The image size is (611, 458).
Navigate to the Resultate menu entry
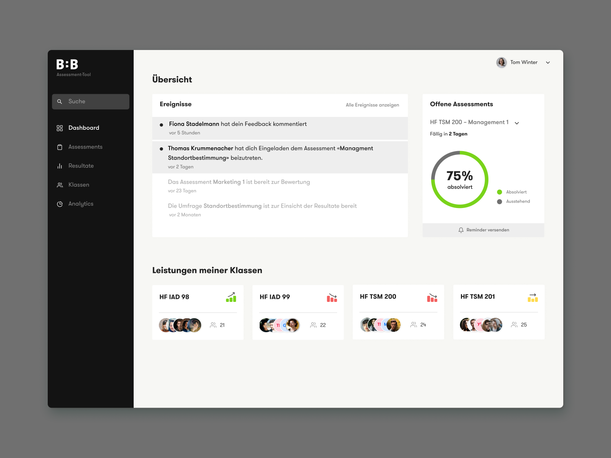click(81, 166)
